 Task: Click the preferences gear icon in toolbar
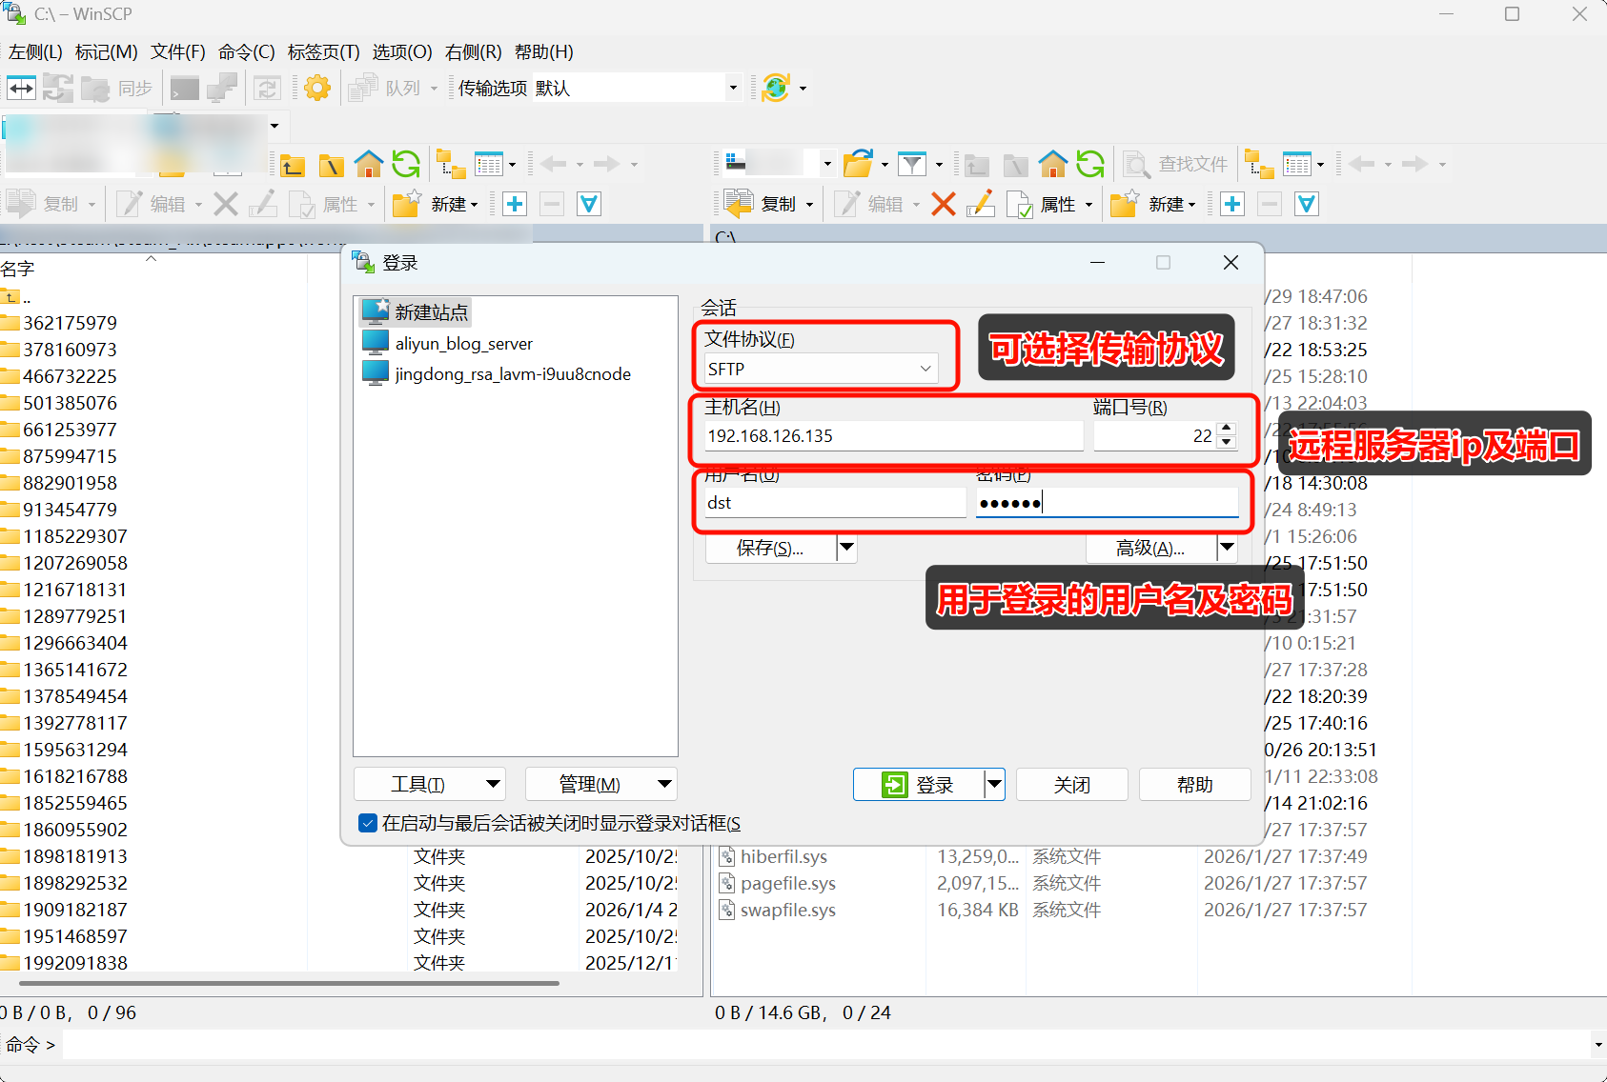click(317, 89)
